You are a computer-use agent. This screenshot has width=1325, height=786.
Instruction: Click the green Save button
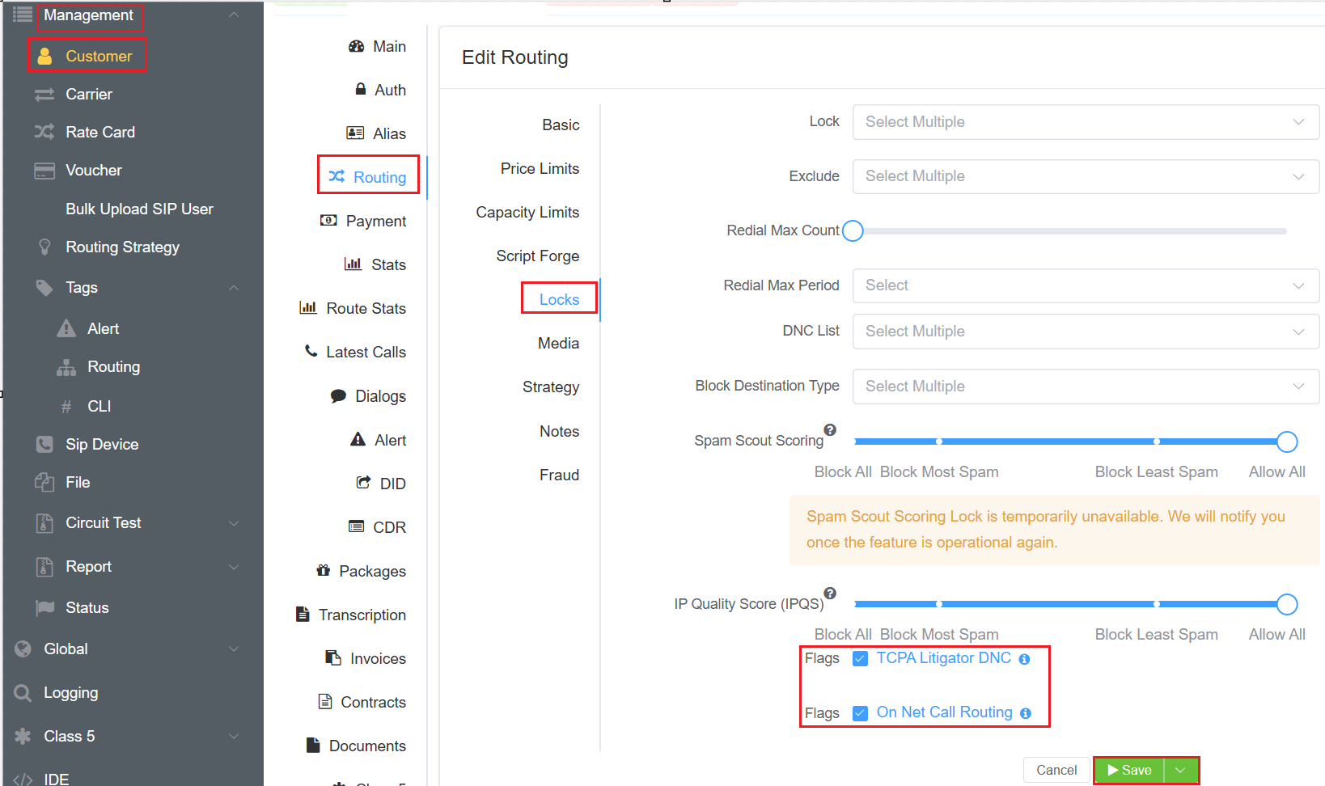click(x=1129, y=770)
